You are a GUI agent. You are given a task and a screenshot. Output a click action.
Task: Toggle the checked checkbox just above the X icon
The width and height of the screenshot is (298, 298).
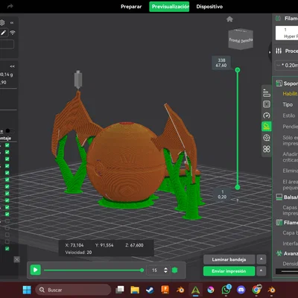coord(7,249)
